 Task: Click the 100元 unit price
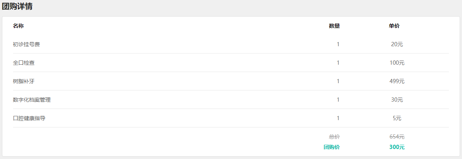pos(397,63)
